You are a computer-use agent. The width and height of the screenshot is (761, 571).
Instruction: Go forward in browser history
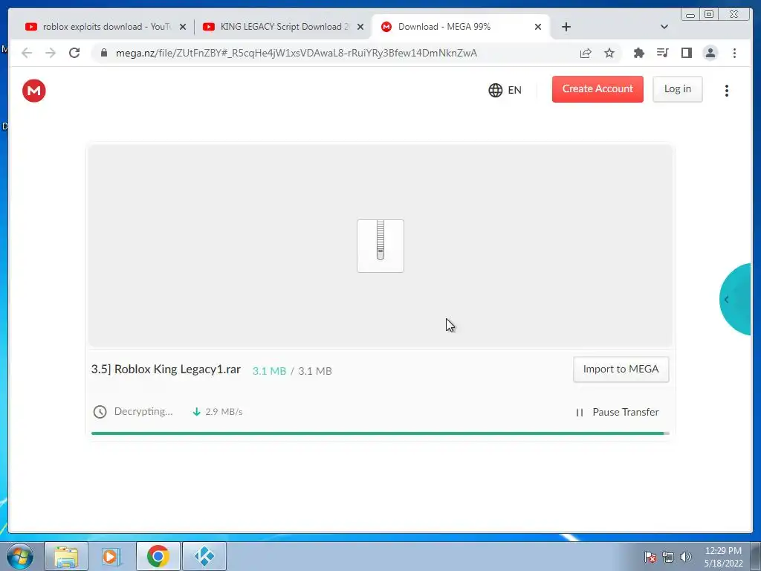coord(51,53)
